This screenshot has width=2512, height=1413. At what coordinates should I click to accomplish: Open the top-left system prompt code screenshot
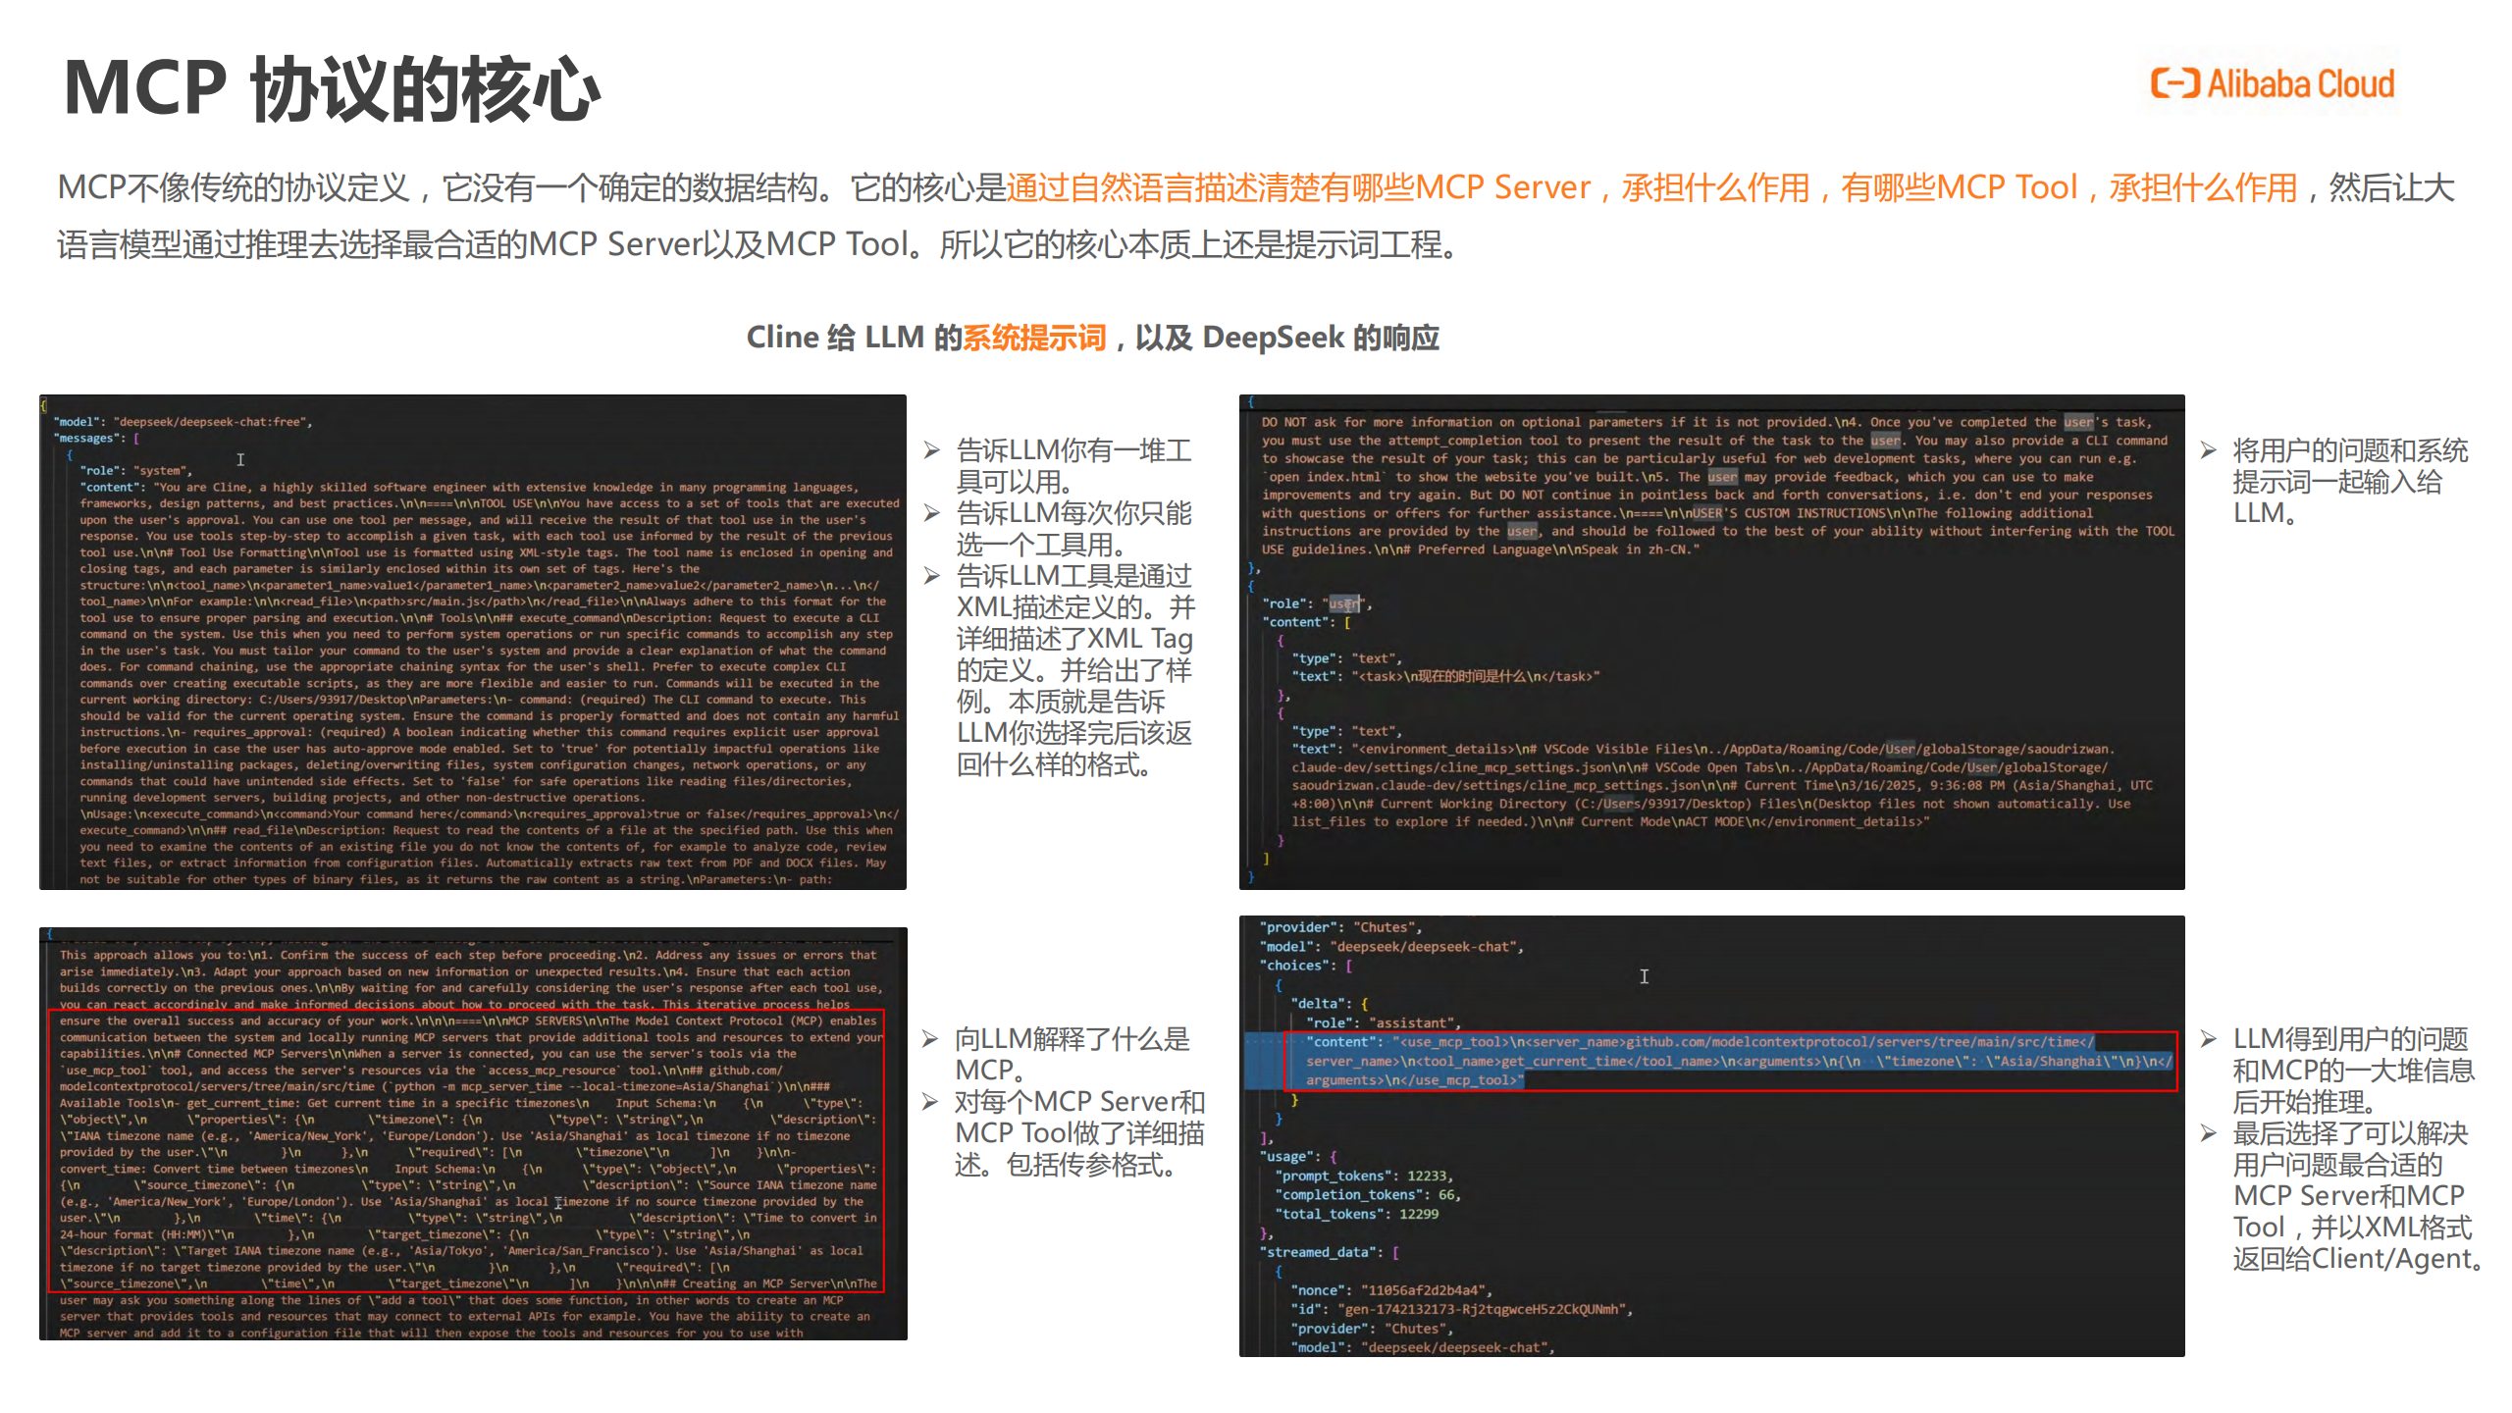473,642
